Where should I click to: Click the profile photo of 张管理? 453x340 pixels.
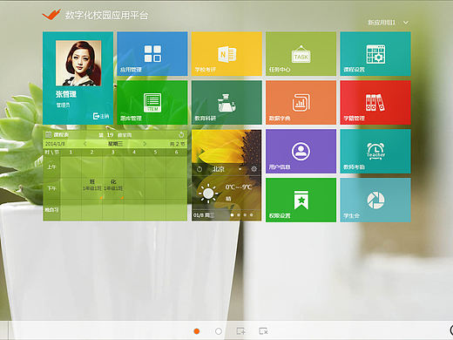[x=78, y=63]
